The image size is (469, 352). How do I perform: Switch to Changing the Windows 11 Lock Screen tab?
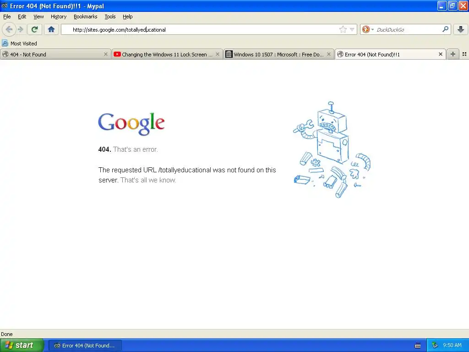click(167, 55)
